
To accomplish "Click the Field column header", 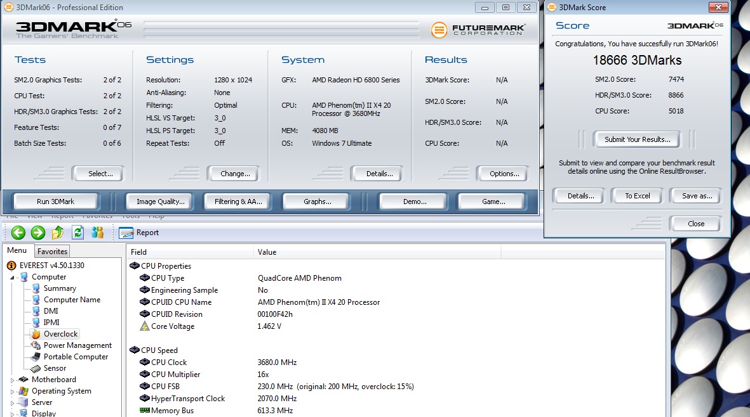I will [x=191, y=252].
